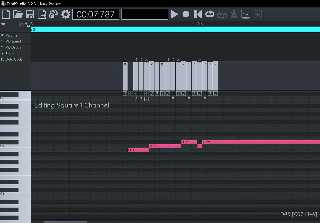
Task: Toggle follow mode at the toolbar's end
Action: coord(257,14)
